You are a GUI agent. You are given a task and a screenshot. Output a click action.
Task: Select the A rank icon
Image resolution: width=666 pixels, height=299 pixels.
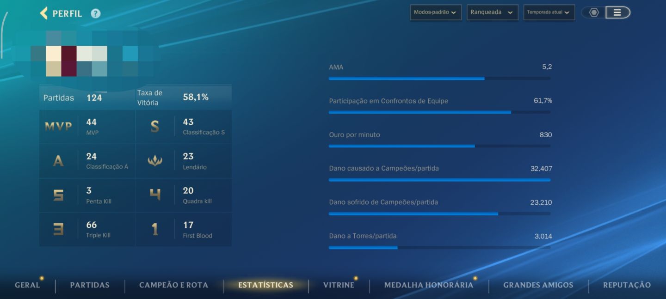click(58, 161)
